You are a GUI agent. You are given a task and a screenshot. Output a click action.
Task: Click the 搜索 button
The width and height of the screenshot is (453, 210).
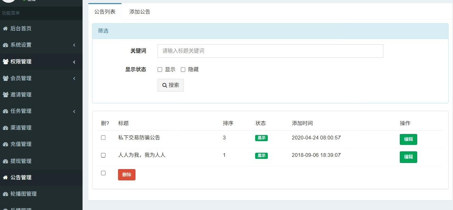(171, 85)
